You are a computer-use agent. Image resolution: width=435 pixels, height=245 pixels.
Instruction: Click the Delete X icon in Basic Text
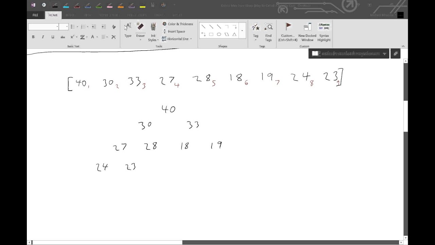click(114, 37)
